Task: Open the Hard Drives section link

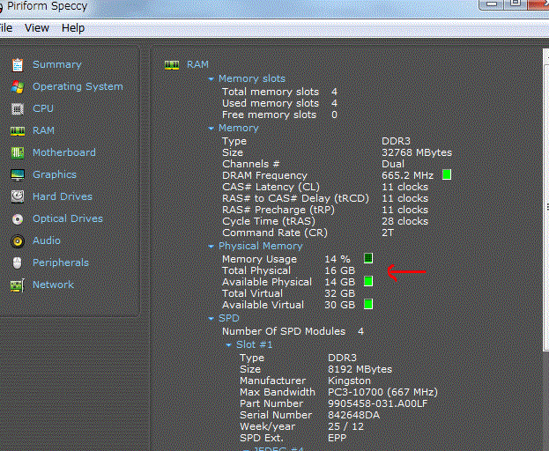Action: (x=63, y=196)
